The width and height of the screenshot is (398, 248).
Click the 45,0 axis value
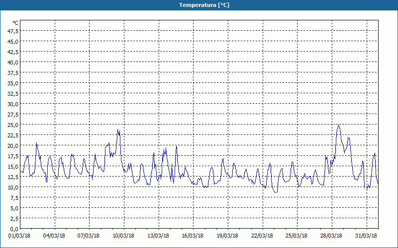point(13,42)
